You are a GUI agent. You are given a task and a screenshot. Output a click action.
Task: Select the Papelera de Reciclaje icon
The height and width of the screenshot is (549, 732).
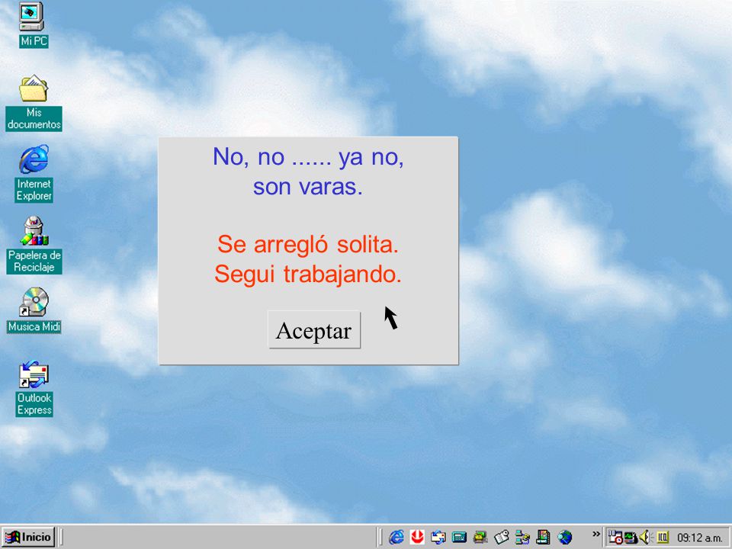point(34,245)
